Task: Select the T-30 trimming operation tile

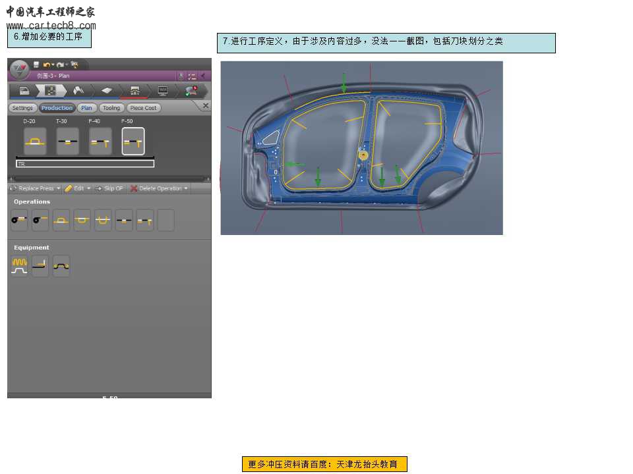Action: [x=68, y=142]
